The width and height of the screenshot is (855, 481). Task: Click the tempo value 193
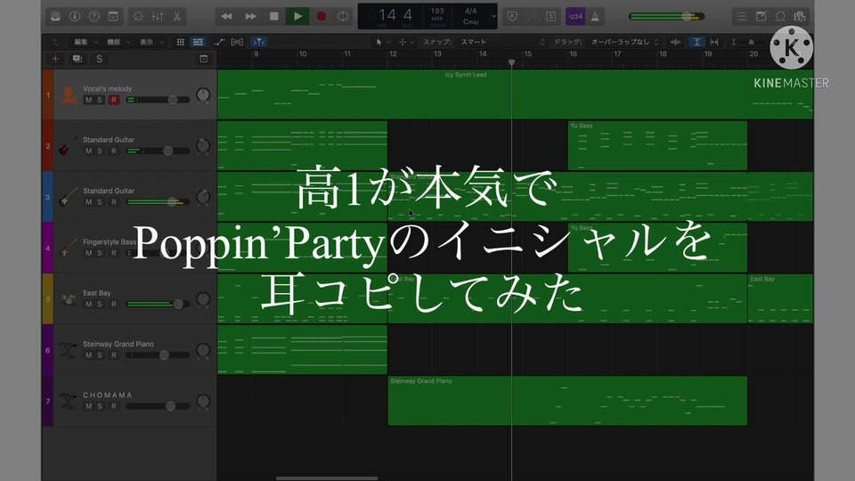(x=437, y=11)
